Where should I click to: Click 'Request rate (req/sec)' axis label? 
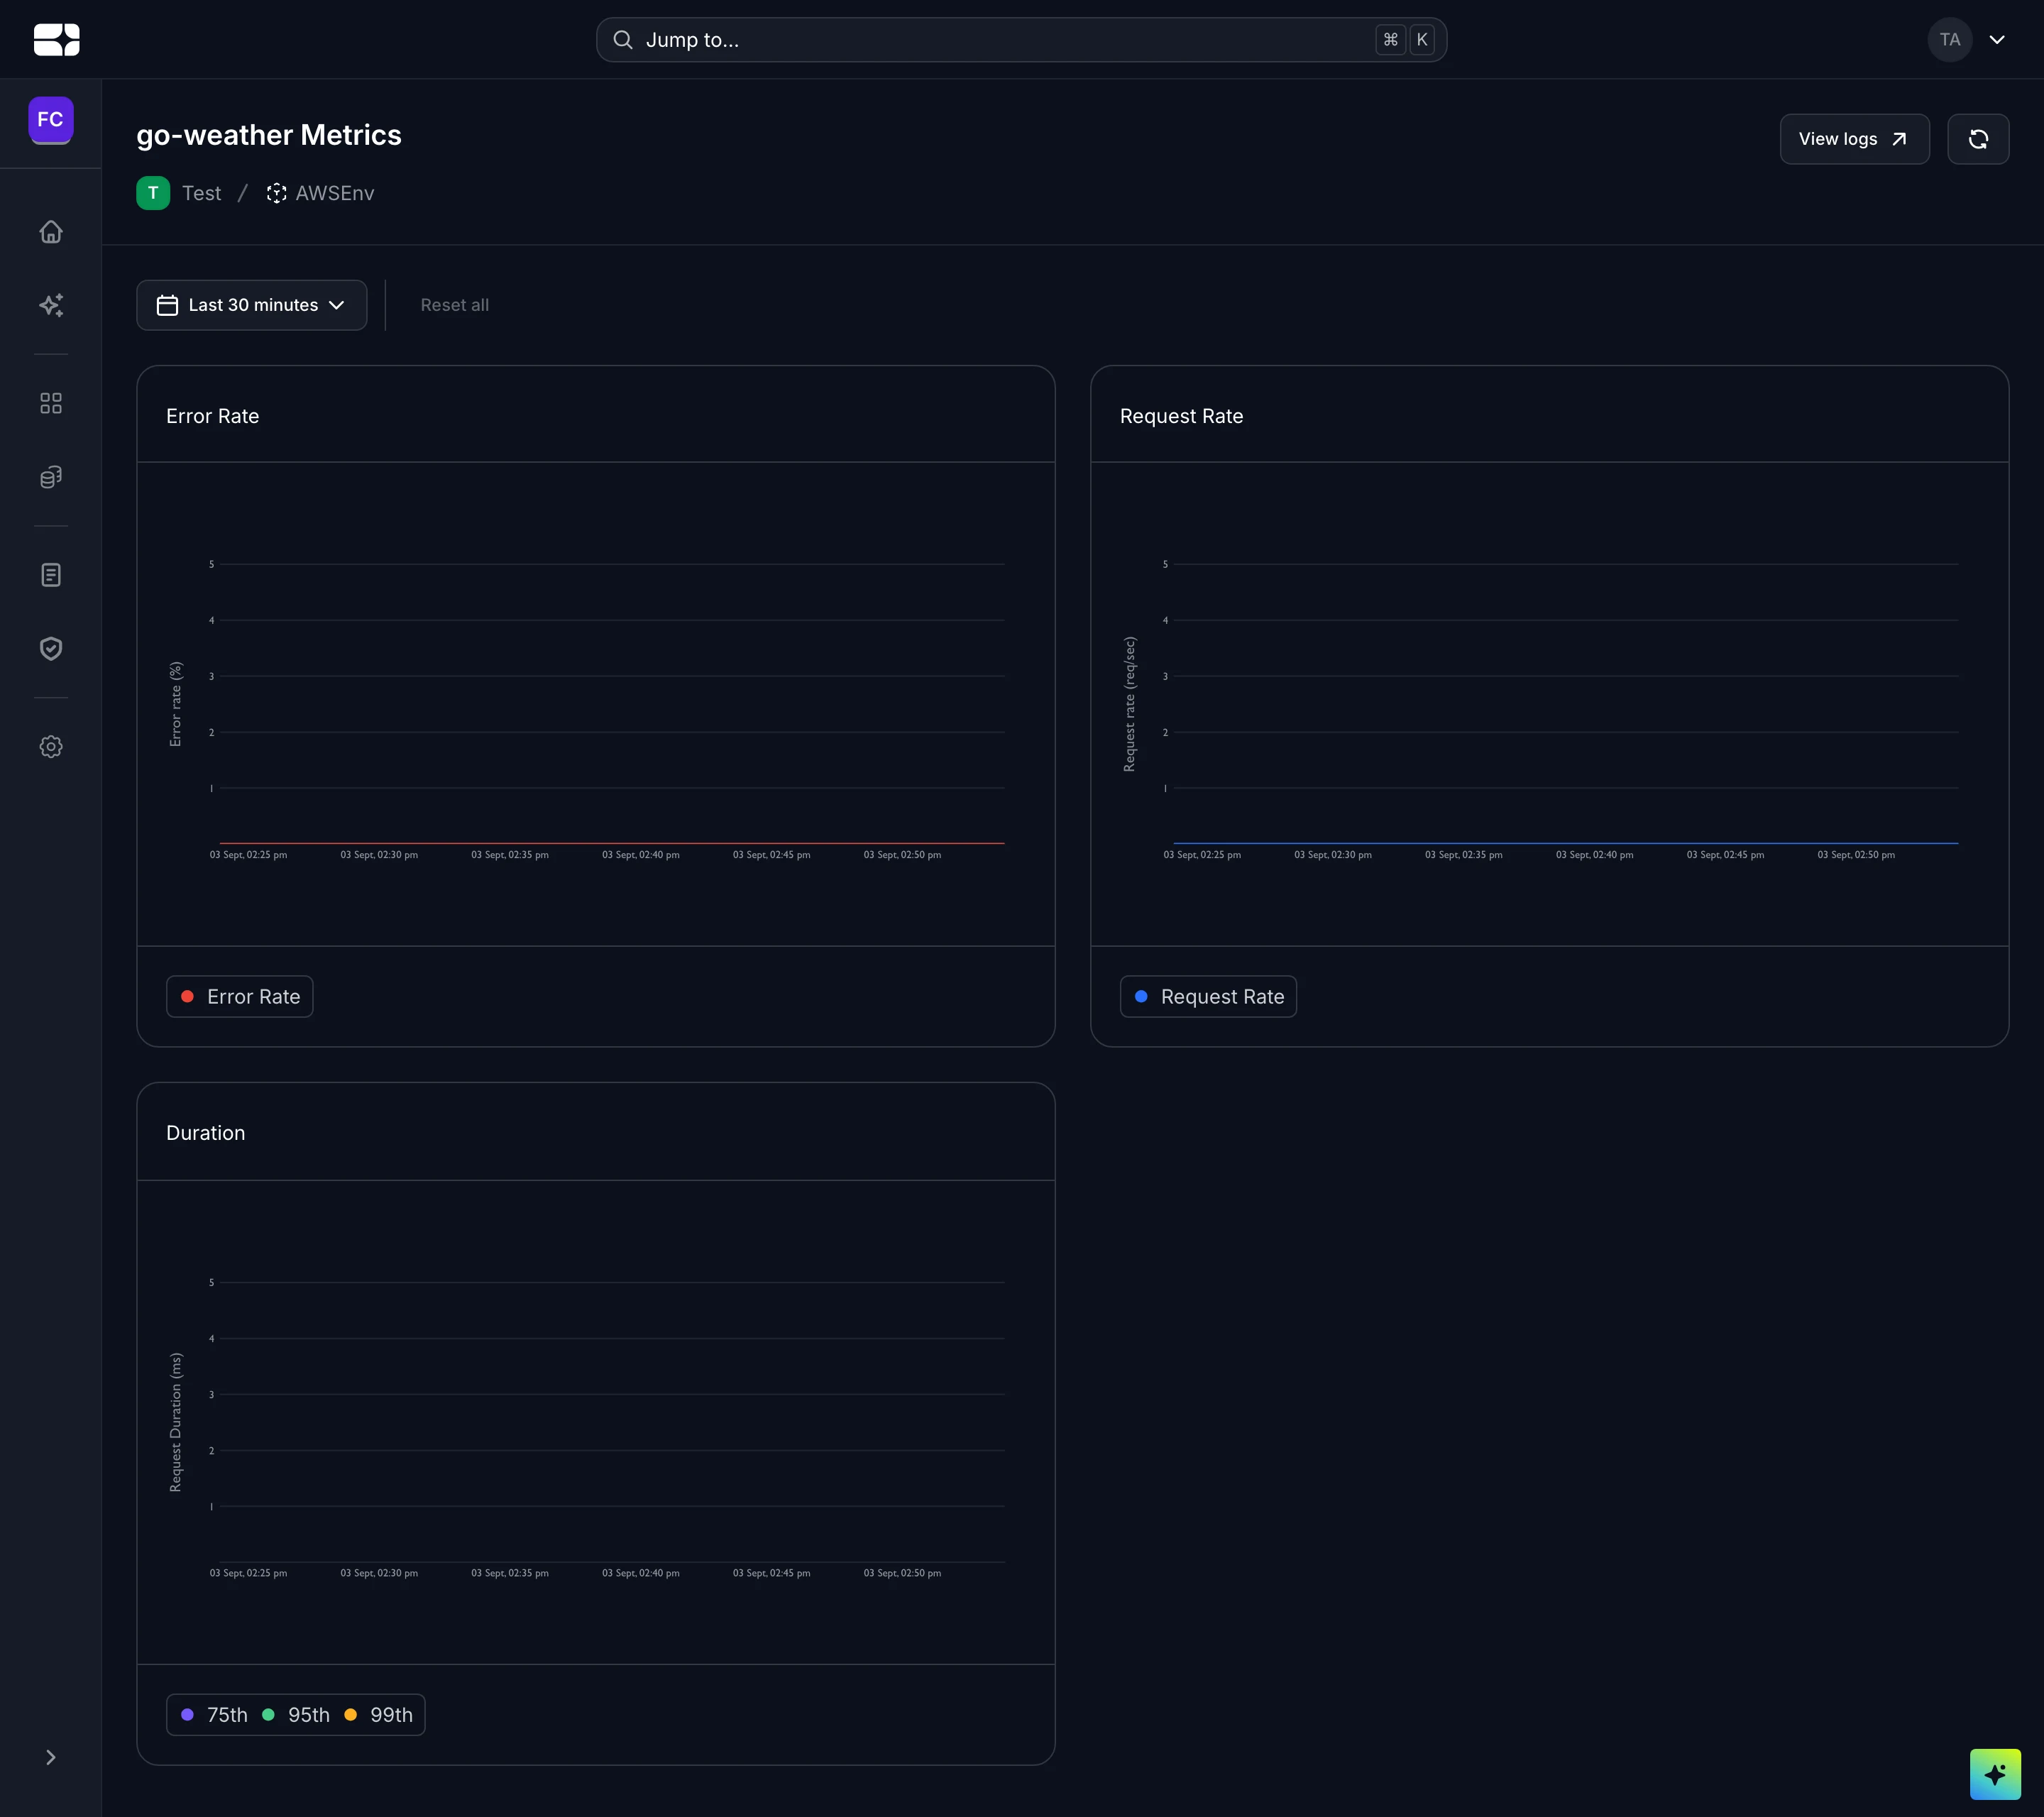tap(1130, 704)
